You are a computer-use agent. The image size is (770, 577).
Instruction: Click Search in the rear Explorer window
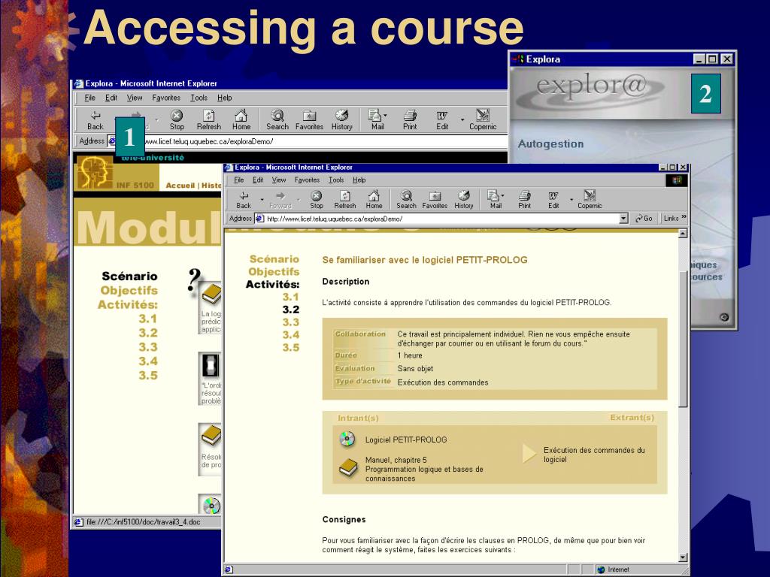277,120
